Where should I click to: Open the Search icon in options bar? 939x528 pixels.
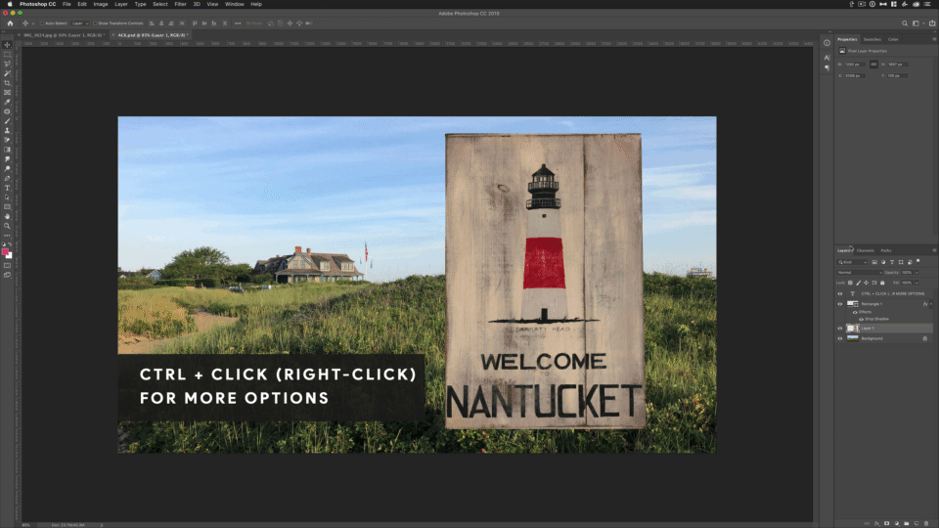(x=904, y=23)
